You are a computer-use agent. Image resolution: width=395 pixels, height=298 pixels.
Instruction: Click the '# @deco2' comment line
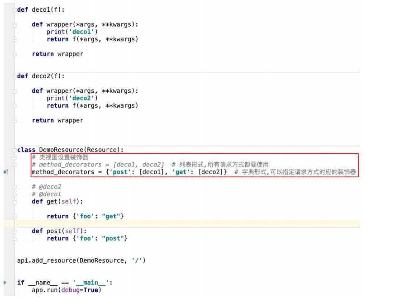(46, 187)
